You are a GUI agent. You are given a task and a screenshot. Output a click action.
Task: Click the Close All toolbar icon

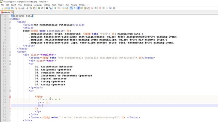pos(19,8)
